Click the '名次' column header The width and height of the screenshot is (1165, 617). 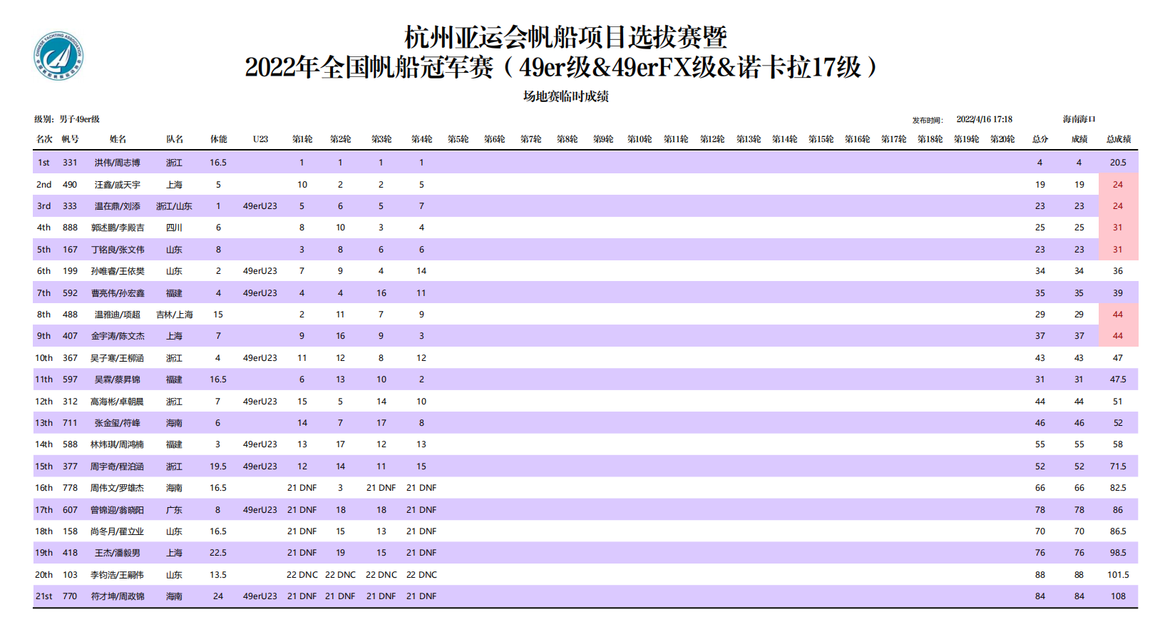(44, 139)
